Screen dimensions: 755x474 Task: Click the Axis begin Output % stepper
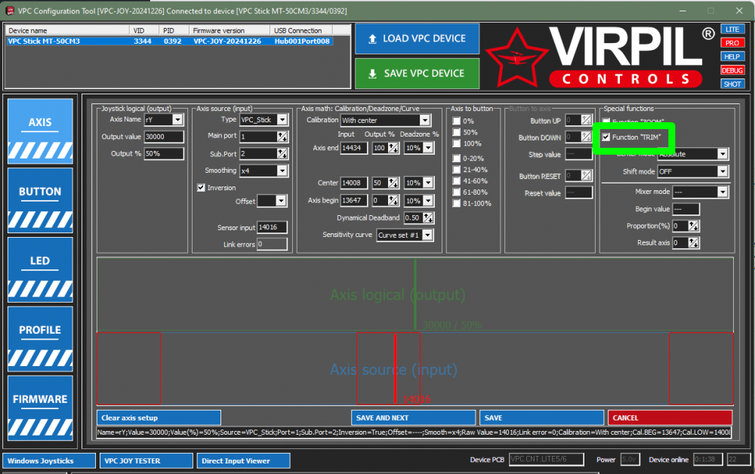click(x=393, y=201)
